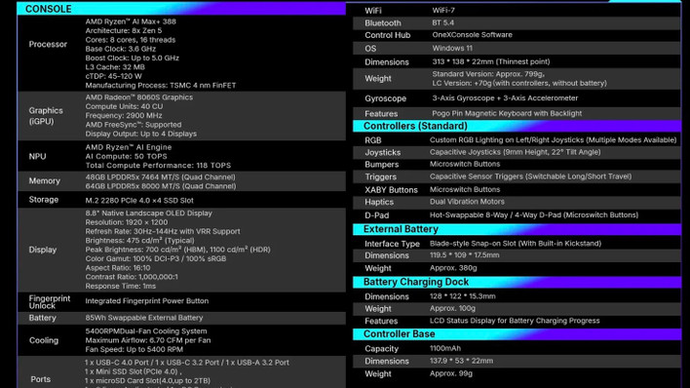Image resolution: width=690 pixels, height=388 pixels.
Task: Click 'Integrated Fingerprint Power Button' text
Action: [x=147, y=301]
